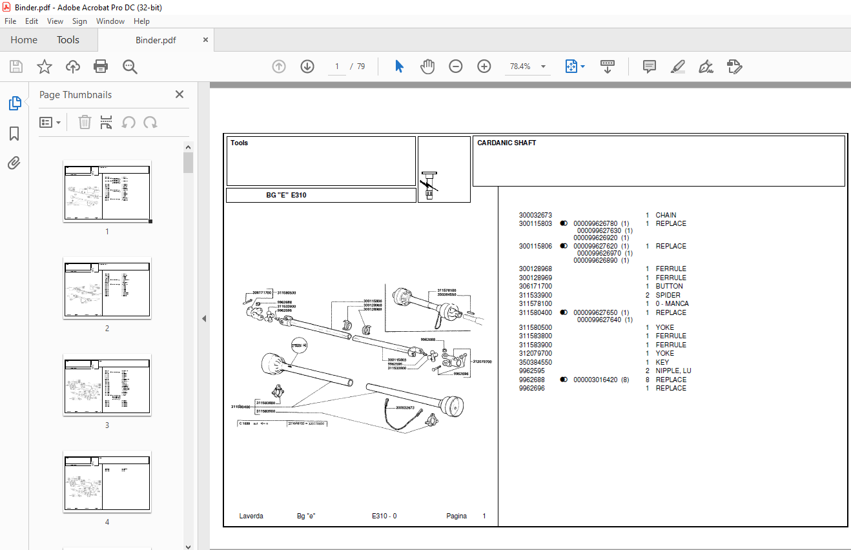Viewport: 851px width, 550px height.
Task: Show page thumbnails in the left pane
Action: [x=14, y=103]
